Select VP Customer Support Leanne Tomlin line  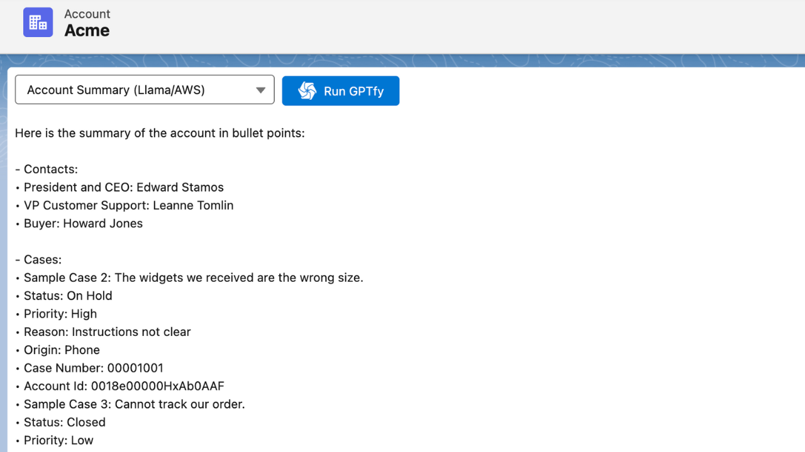tap(128, 205)
